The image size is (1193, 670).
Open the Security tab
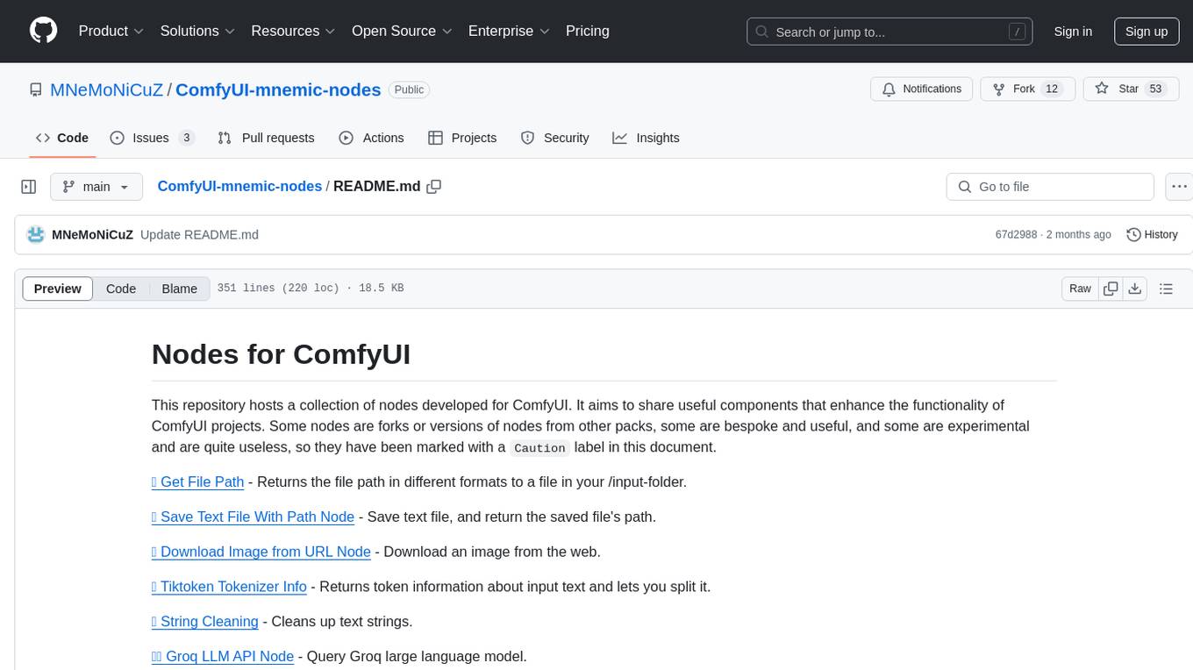click(554, 138)
